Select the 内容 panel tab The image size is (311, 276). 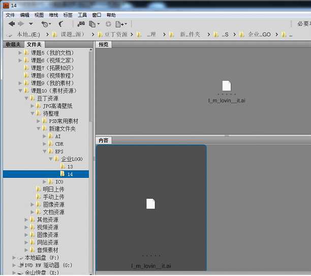[x=104, y=140]
